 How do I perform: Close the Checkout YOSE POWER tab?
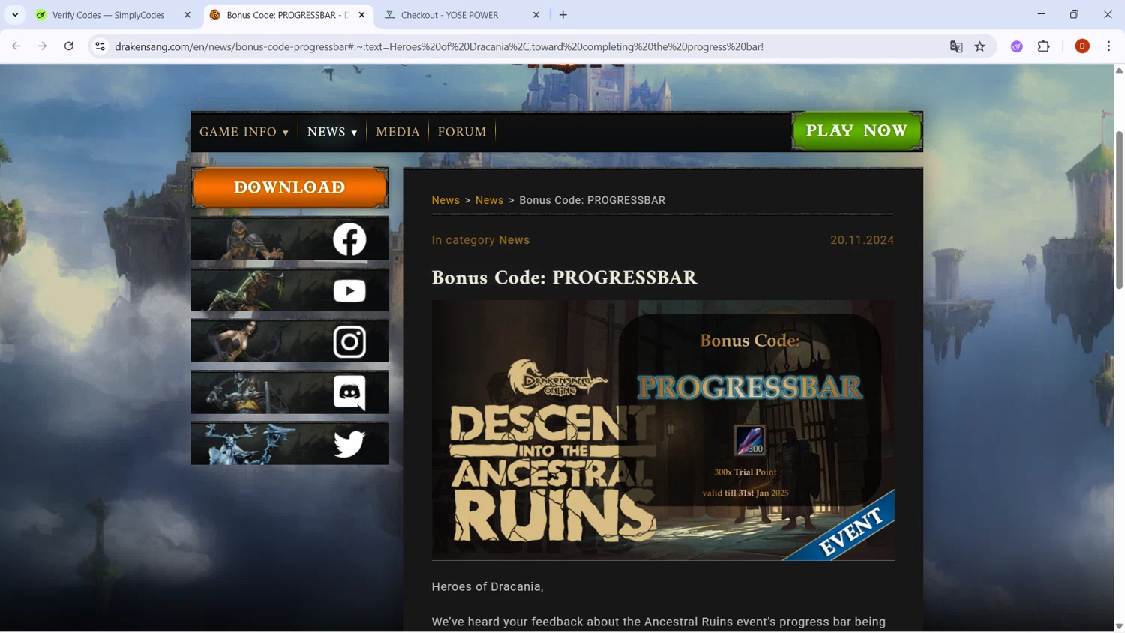(536, 15)
